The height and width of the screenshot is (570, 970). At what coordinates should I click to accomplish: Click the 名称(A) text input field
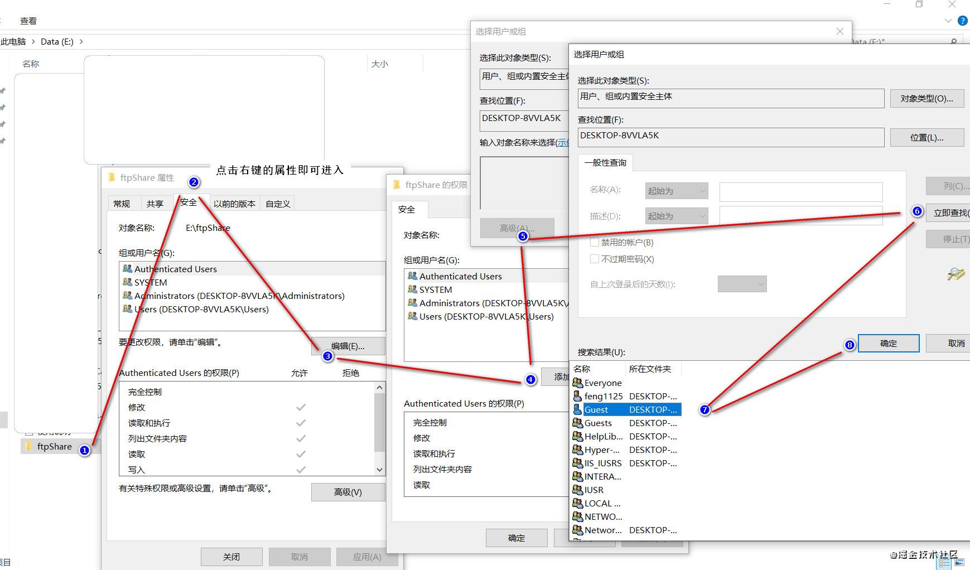(801, 191)
